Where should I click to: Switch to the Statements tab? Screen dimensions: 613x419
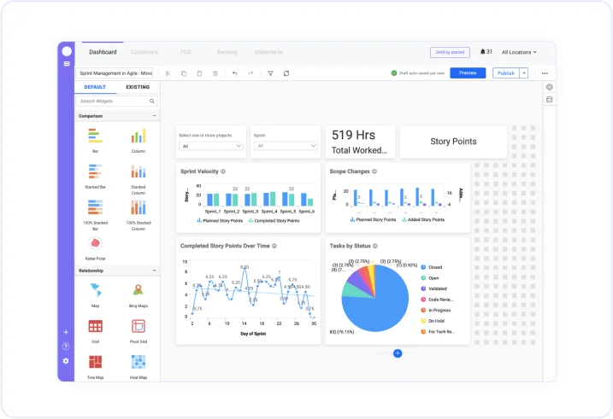pos(268,52)
